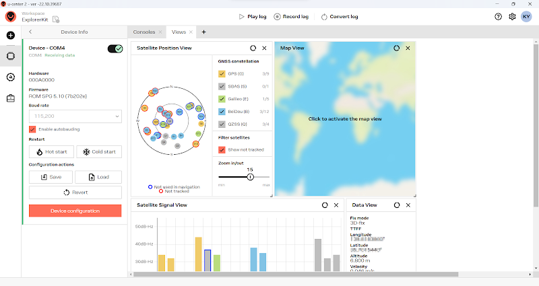This screenshot has height=286, width=539.
Task: Open the help question mark icon
Action: (498, 16)
